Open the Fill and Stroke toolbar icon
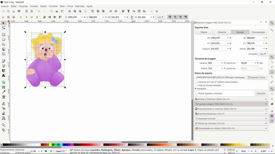Viewport: 275px width, 154px height. pyautogui.click(x=123, y=11)
